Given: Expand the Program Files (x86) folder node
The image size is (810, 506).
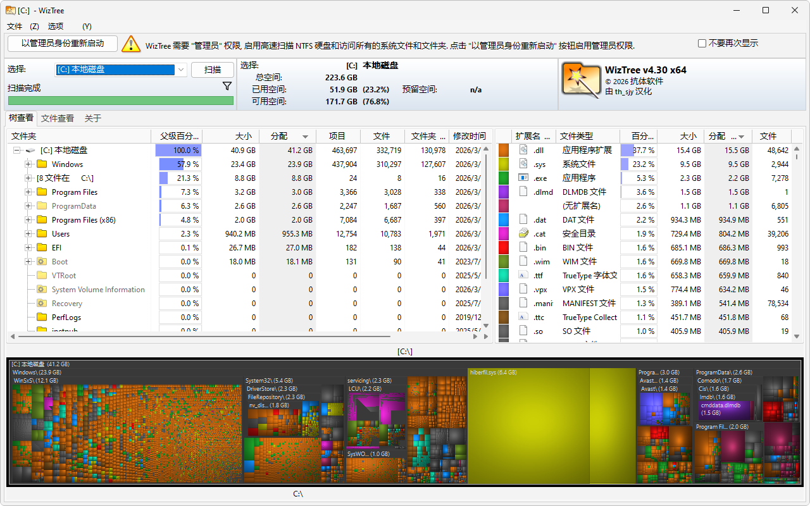Looking at the screenshot, I should [x=28, y=220].
